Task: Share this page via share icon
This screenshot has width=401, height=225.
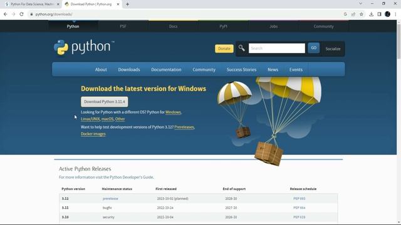Action: pyautogui.click(x=353, y=14)
